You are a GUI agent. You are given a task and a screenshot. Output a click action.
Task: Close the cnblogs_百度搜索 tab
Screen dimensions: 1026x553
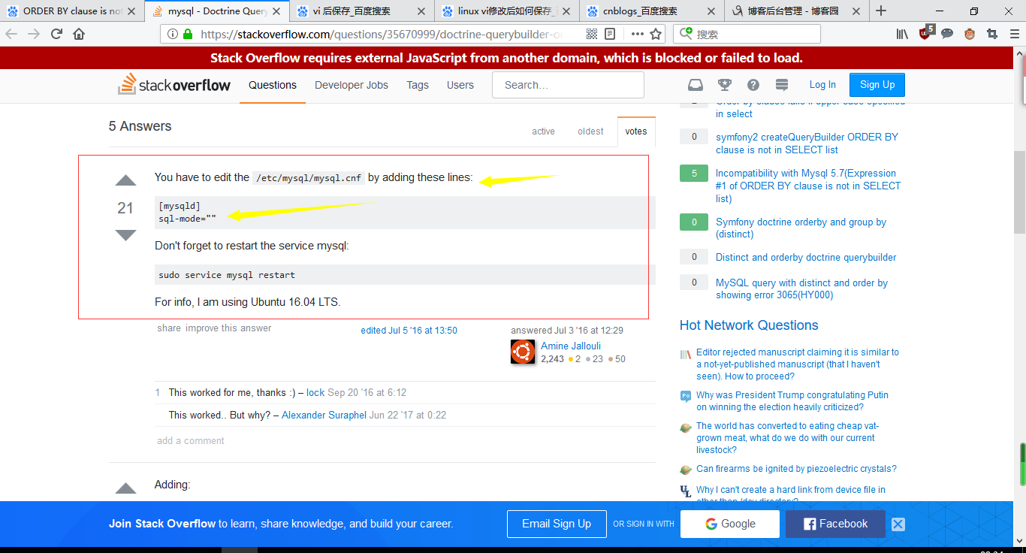(713, 11)
